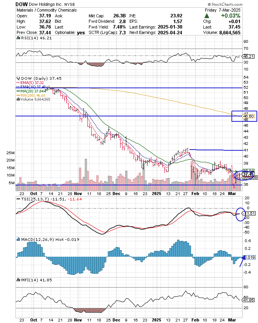258x323 pixels.
Task: Click the green up-triangle change indicator
Action: (207, 16)
